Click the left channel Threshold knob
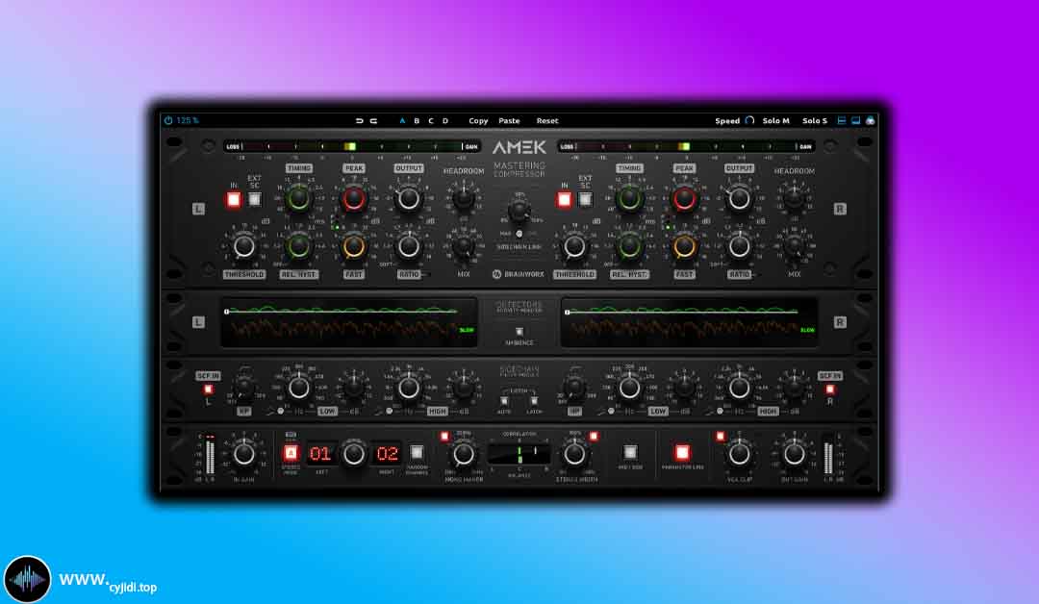This screenshot has height=604, width=1039. click(243, 246)
